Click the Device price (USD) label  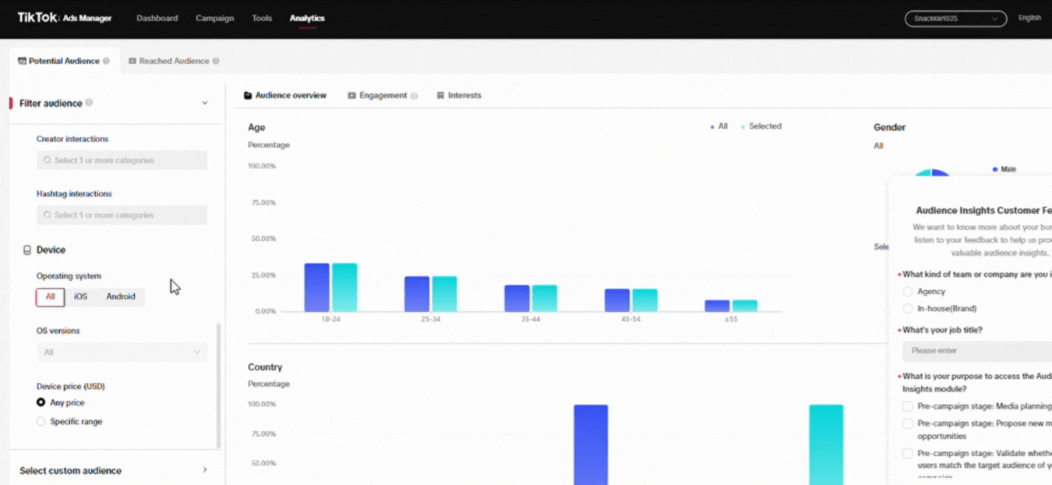[x=71, y=387]
